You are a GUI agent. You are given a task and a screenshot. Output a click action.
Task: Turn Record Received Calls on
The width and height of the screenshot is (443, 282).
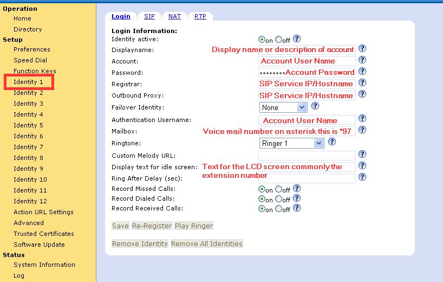pos(262,209)
